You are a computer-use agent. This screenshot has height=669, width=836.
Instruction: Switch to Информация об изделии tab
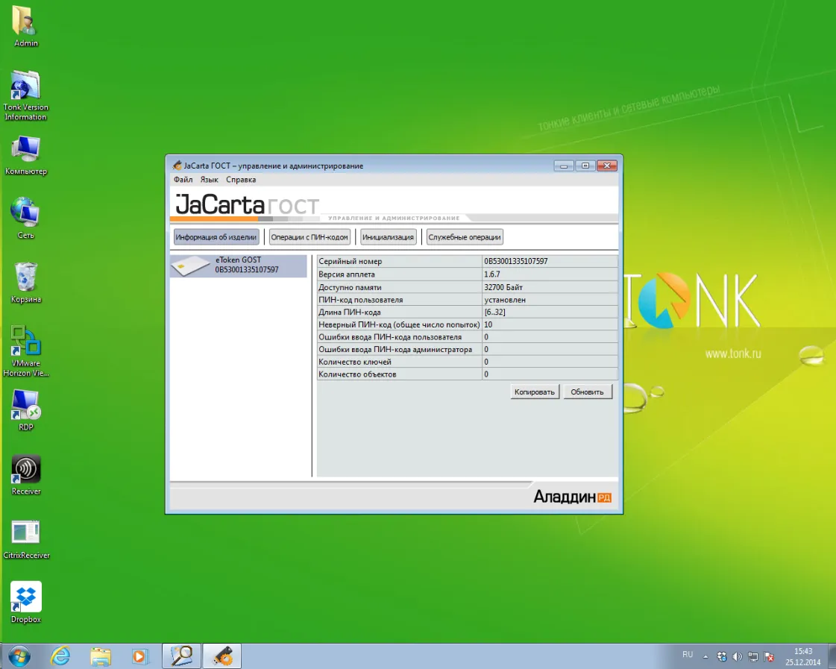coord(216,237)
